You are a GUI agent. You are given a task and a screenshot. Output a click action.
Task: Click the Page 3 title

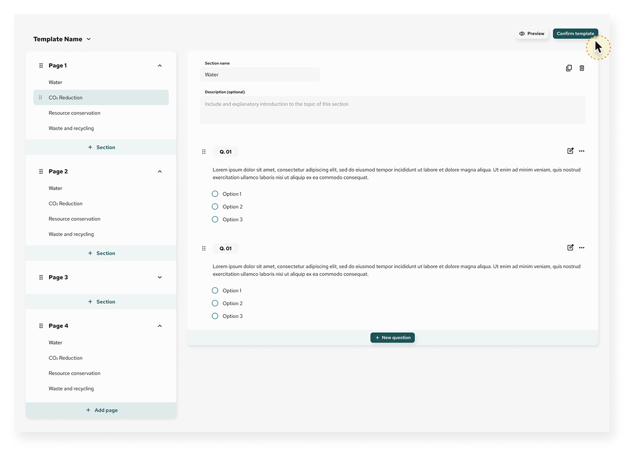(58, 277)
